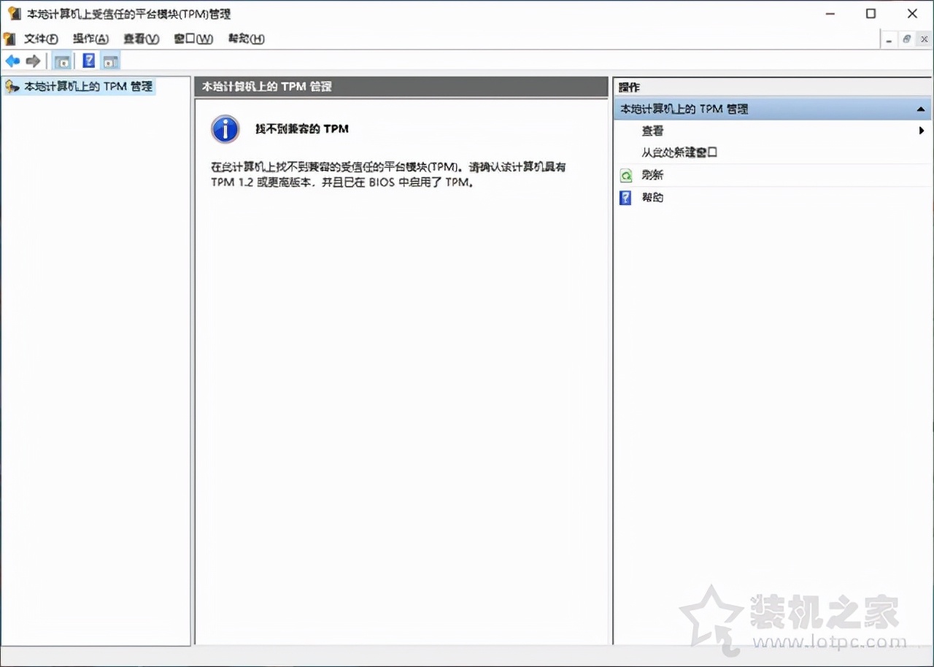
Task: Open the 窗口(W) menu
Action: 192,39
